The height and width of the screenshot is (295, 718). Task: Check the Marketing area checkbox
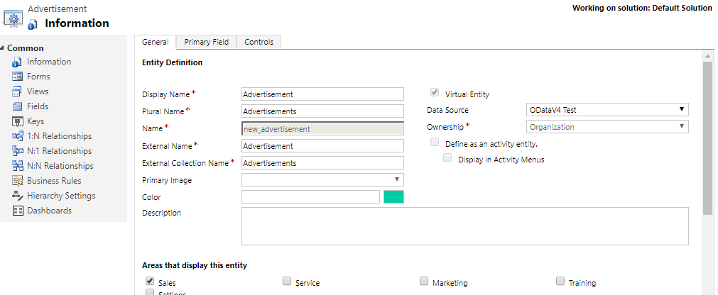423,281
